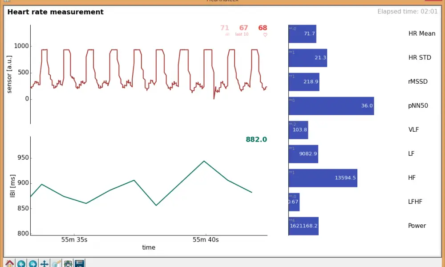Click the "900" IBI axis tick
This screenshot has height=267, width=445.
[x=23, y=183]
